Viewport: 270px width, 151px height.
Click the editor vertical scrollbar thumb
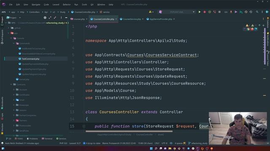click(x=265, y=46)
